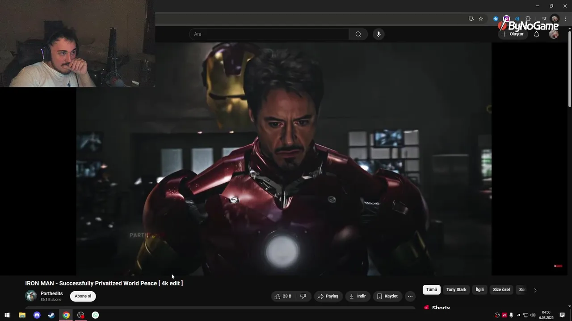The height and width of the screenshot is (321, 572).
Task: Select the İlgili filter chip
Action: 479,290
